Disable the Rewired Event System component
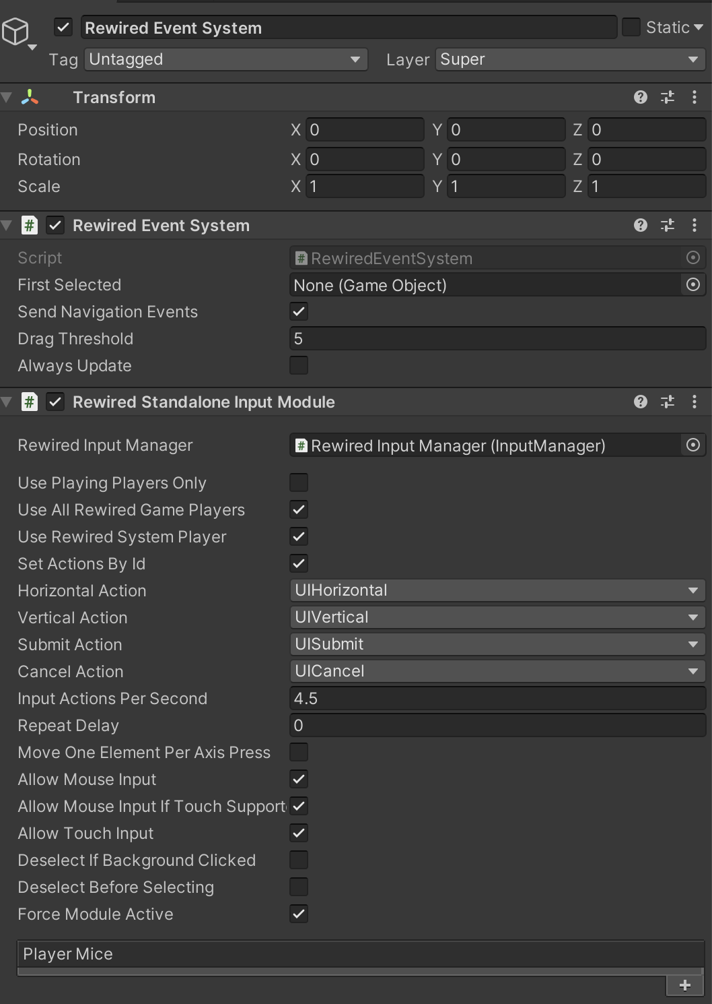Viewport: 712px width, 1004px height. tap(55, 225)
